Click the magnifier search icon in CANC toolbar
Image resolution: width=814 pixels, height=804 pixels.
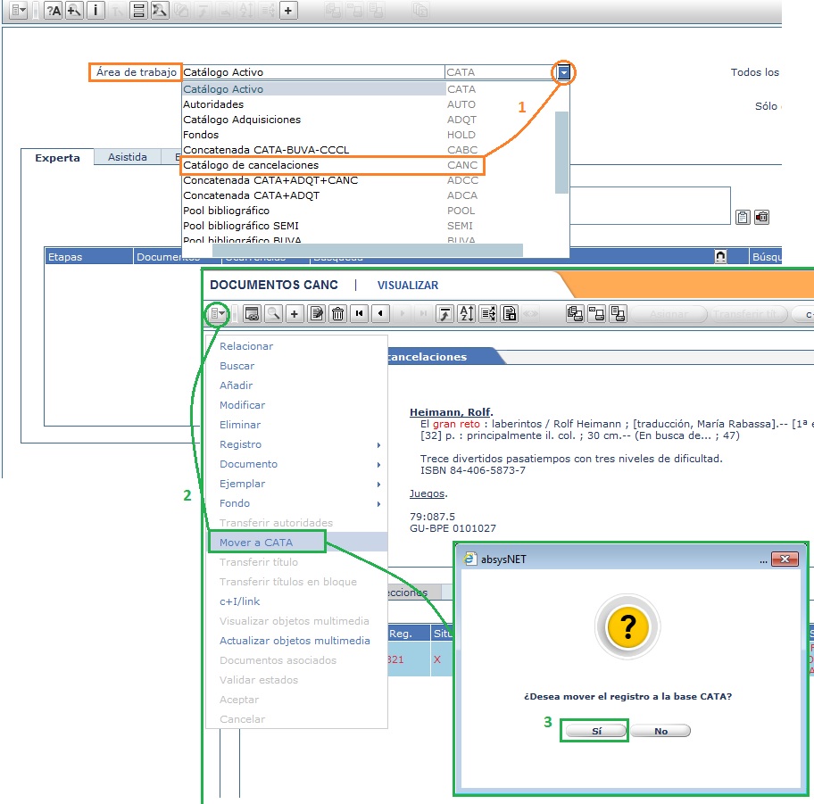point(272,313)
